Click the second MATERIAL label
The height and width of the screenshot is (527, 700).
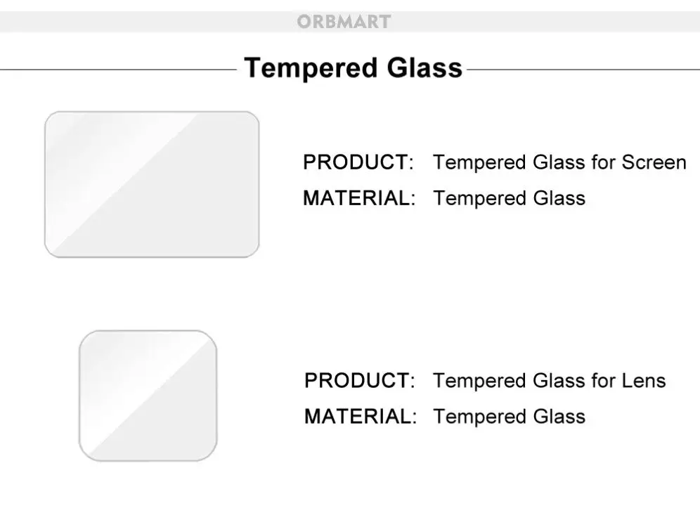pos(361,417)
